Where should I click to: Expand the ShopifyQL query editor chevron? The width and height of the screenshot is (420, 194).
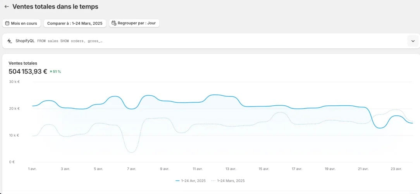413,41
